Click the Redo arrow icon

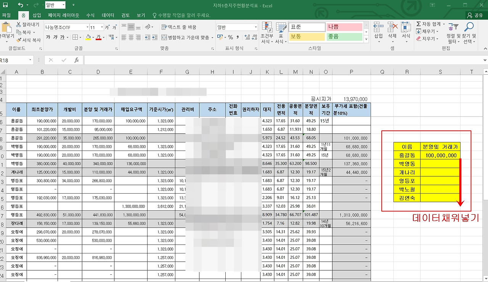pyautogui.click(x=36, y=5)
